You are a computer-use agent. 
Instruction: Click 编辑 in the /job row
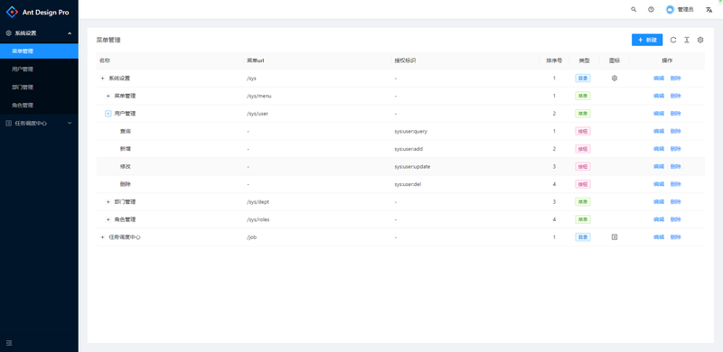pyautogui.click(x=659, y=236)
